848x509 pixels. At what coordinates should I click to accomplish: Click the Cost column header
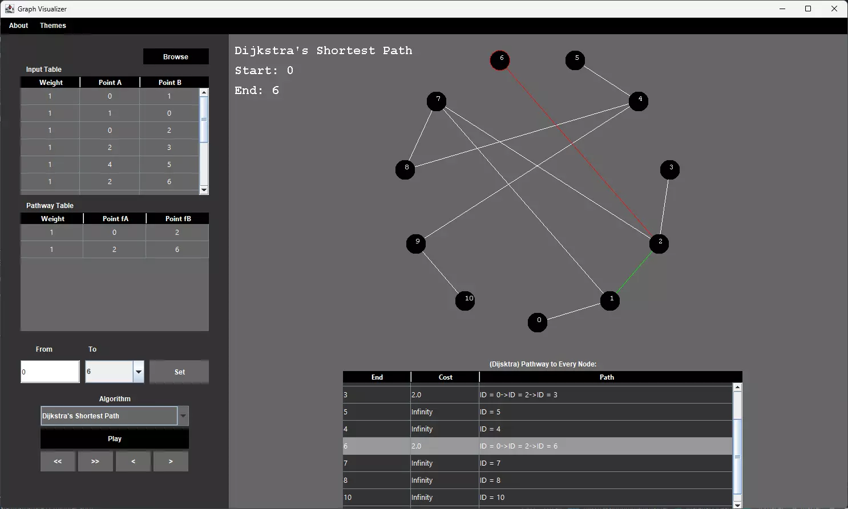pos(446,377)
